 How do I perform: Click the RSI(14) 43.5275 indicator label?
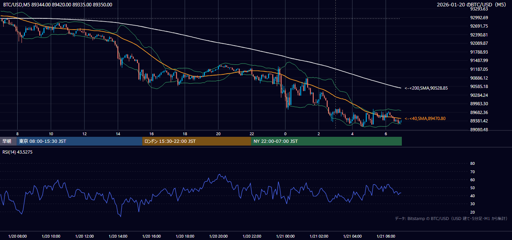coord(18,152)
